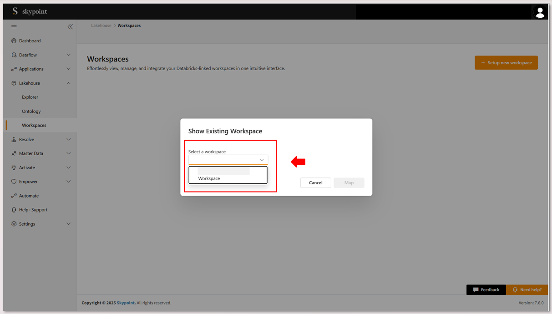Click the Setup new workspace button
Screen dimensions: 552x314
coord(506,63)
